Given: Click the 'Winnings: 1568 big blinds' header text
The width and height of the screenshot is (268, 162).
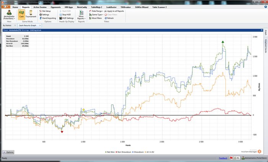Looking at the screenshot, I should click(31, 30).
